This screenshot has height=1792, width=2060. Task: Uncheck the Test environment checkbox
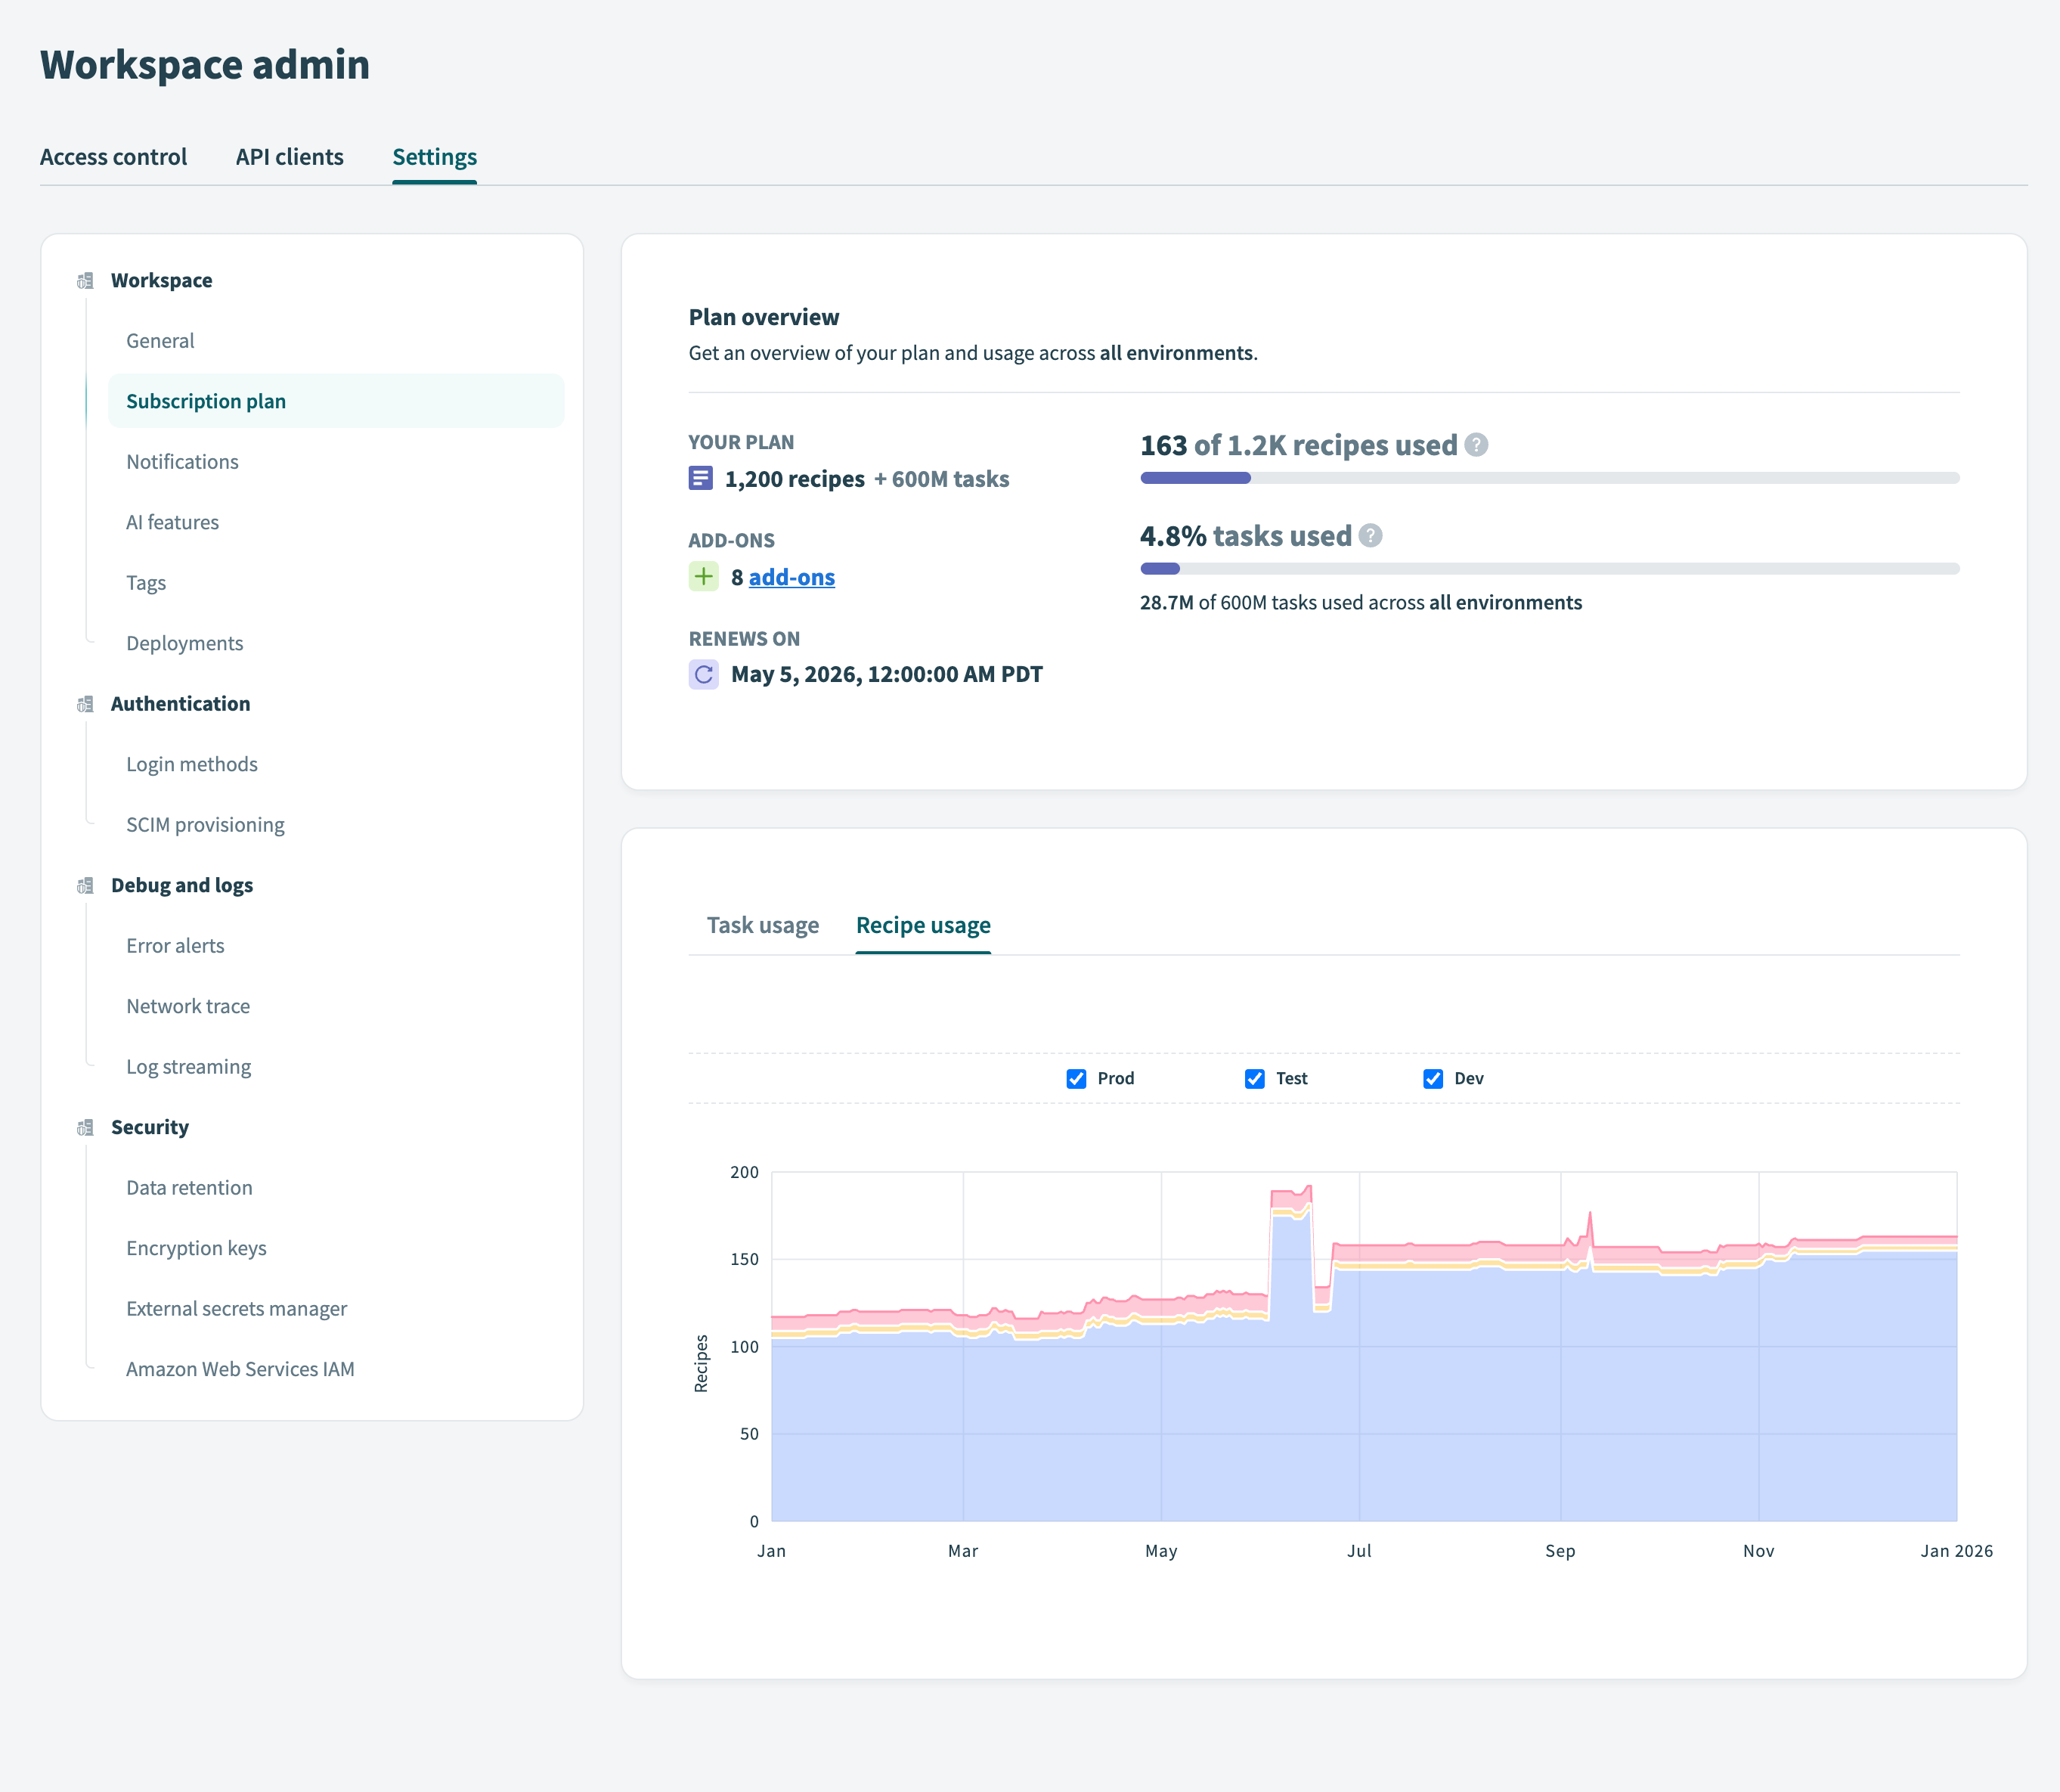pos(1254,1079)
